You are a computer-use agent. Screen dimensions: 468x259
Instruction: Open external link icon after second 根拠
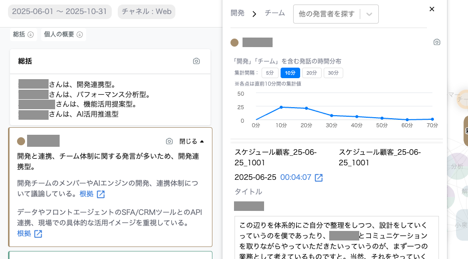point(38,233)
